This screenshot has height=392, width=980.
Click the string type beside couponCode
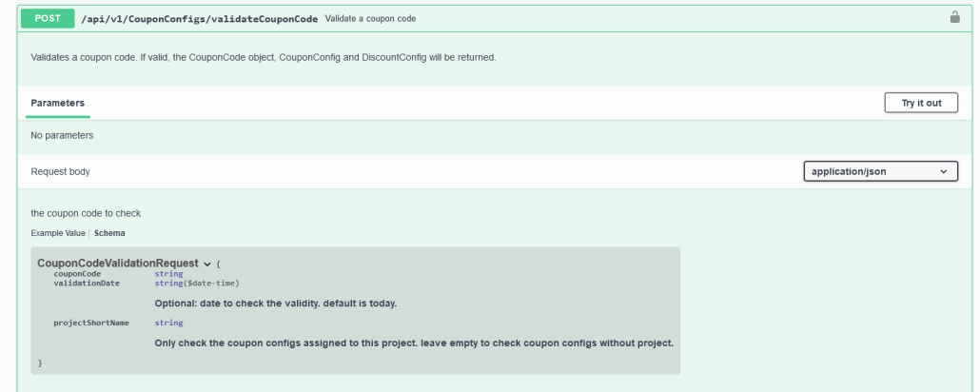click(168, 274)
